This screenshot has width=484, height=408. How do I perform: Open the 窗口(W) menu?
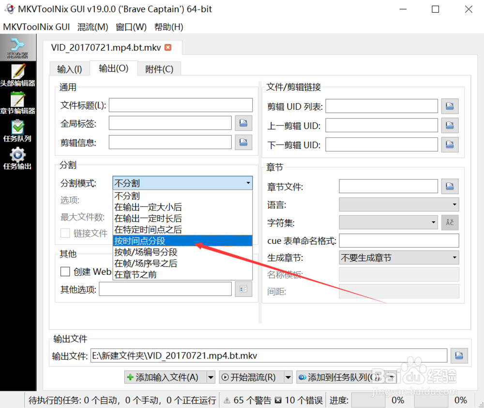(x=131, y=27)
